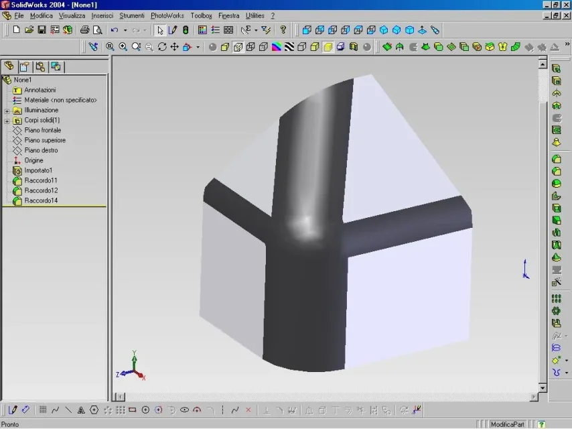Switch to the Front standard view
The width and height of the screenshot is (572, 429).
pos(307,29)
